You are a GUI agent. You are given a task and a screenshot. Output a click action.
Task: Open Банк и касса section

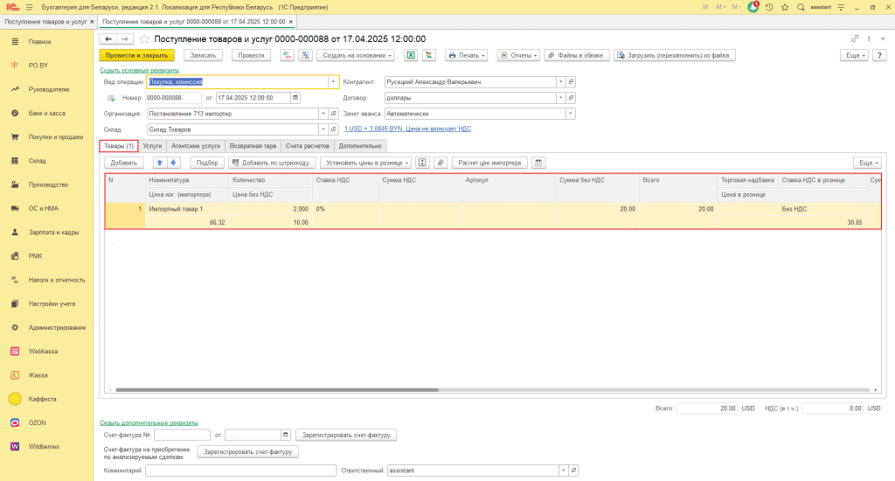tap(47, 113)
